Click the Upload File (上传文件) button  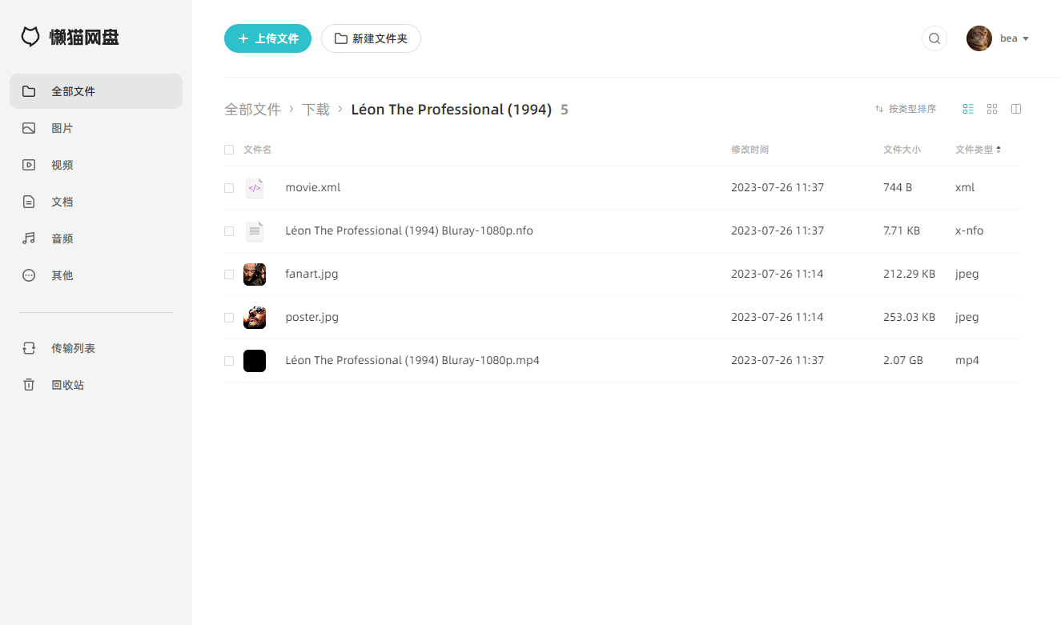pyautogui.click(x=267, y=38)
